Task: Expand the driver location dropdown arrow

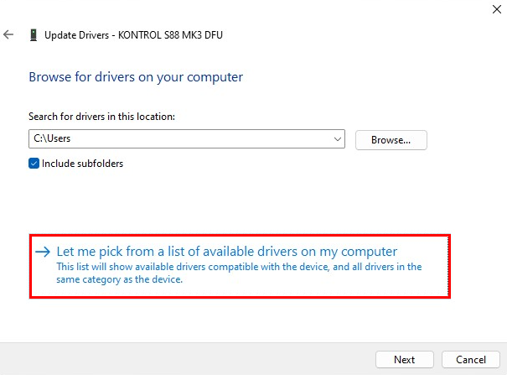Action: tap(337, 139)
